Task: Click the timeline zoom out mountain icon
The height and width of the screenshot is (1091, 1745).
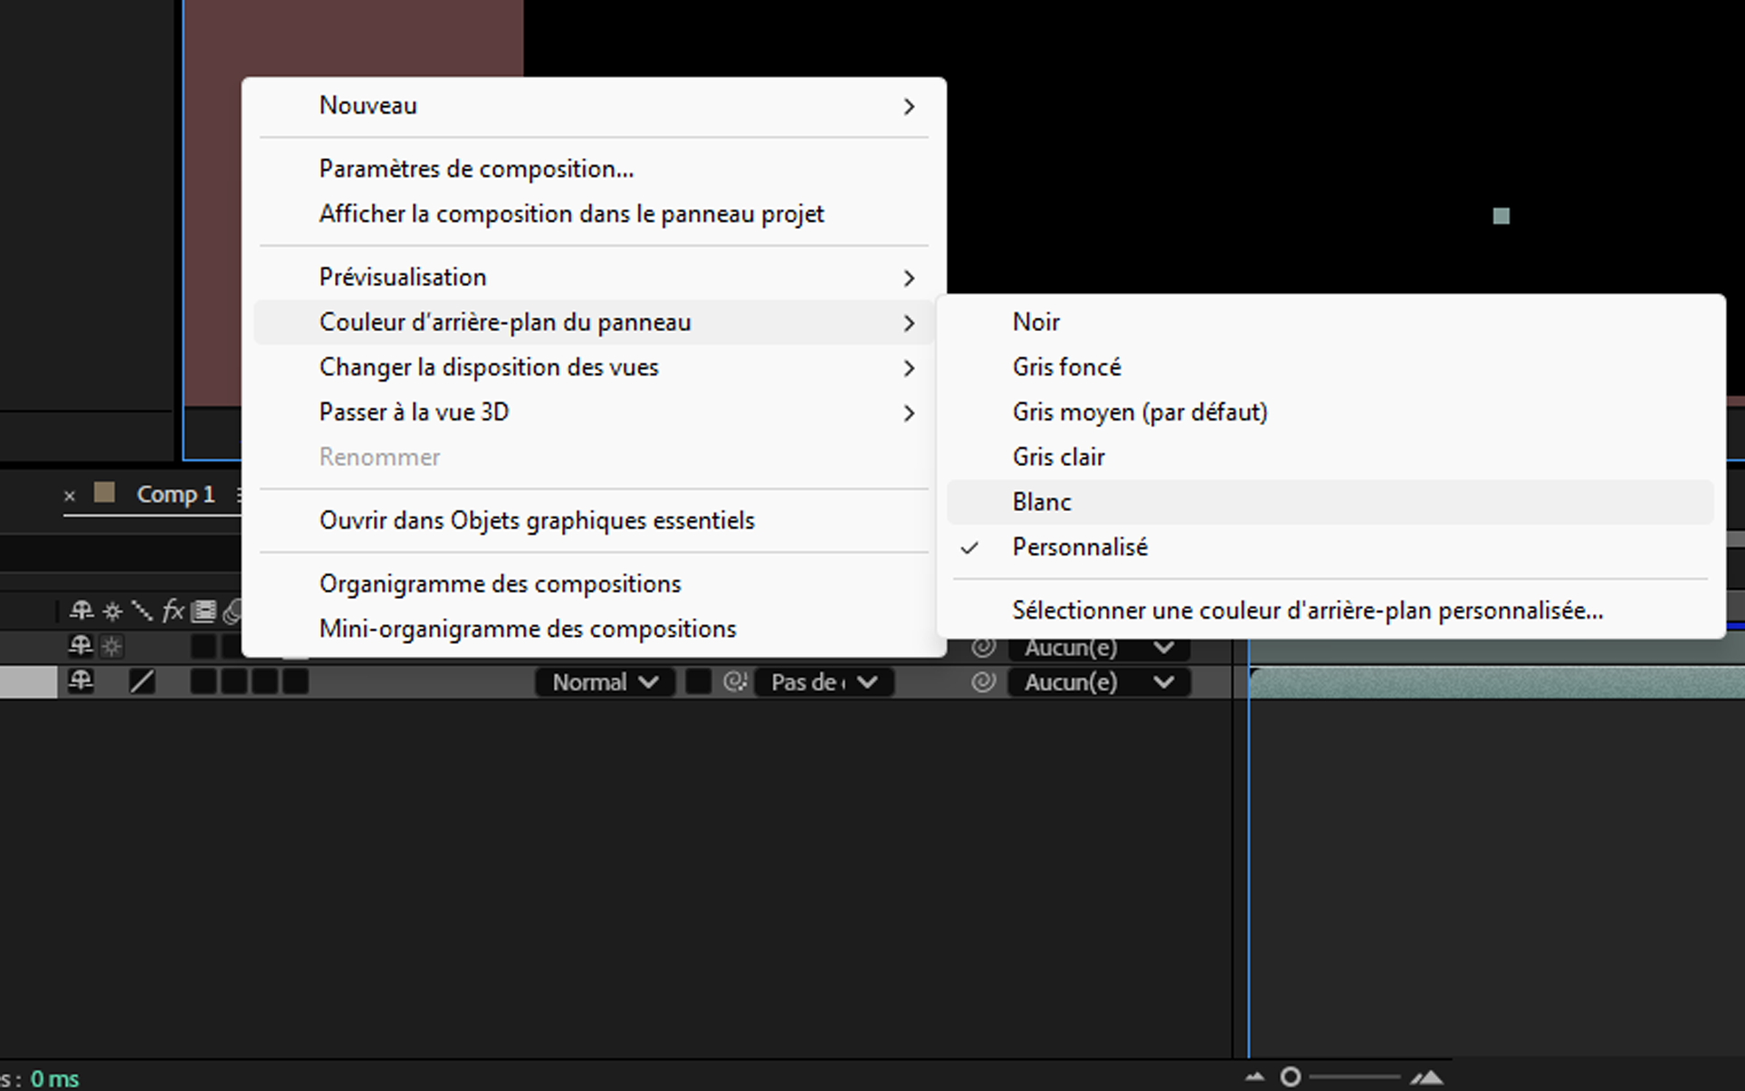Action: point(1254,1077)
